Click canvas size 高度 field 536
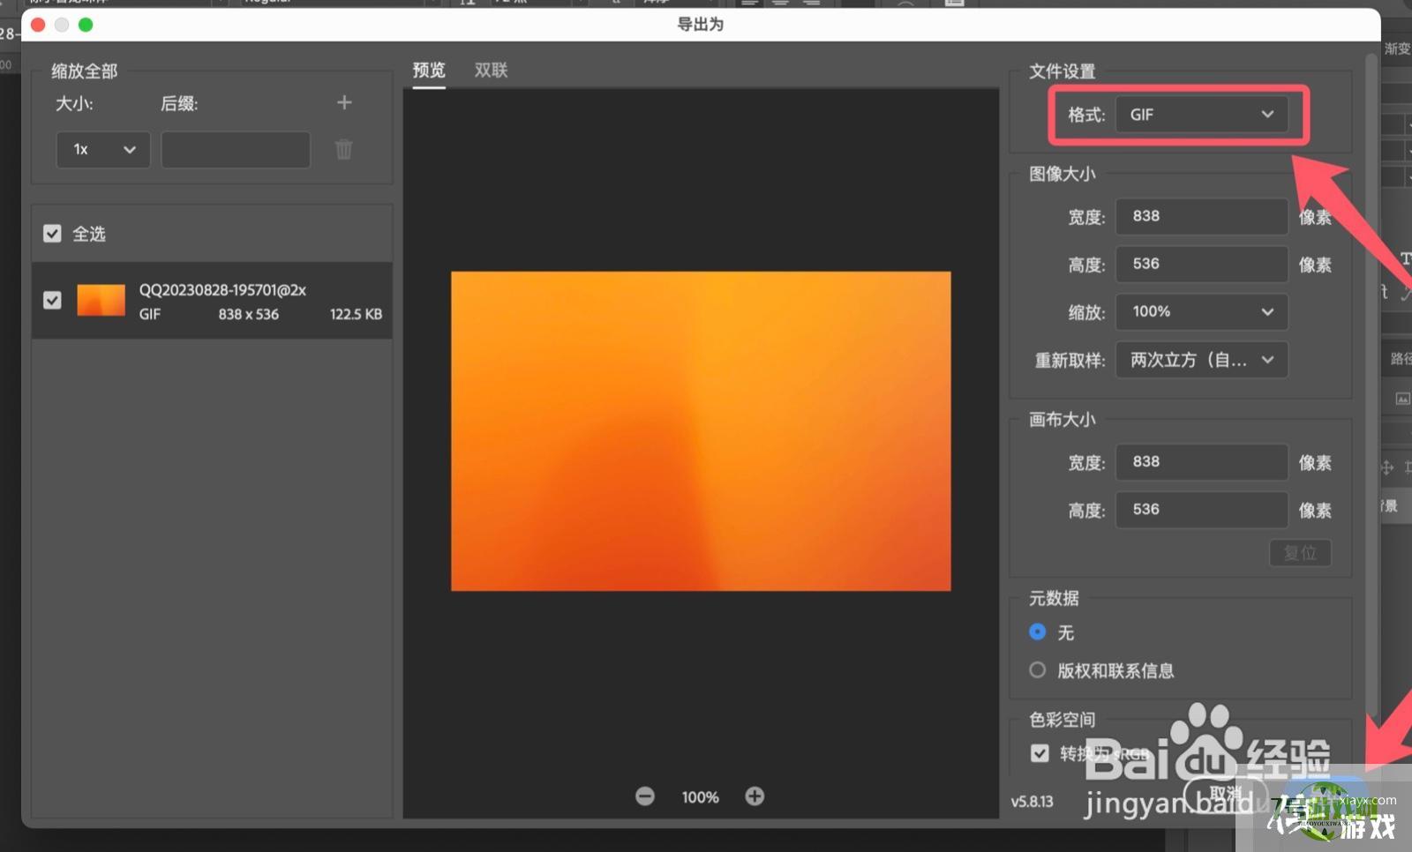This screenshot has width=1412, height=852. (1201, 509)
